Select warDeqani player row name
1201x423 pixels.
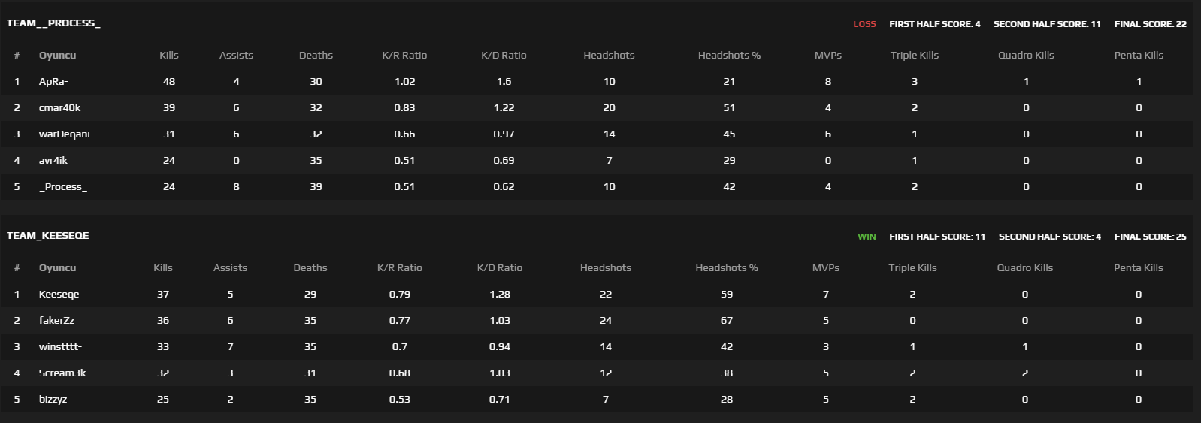[64, 134]
